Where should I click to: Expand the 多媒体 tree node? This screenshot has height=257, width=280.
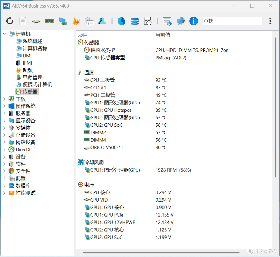pos(4,128)
